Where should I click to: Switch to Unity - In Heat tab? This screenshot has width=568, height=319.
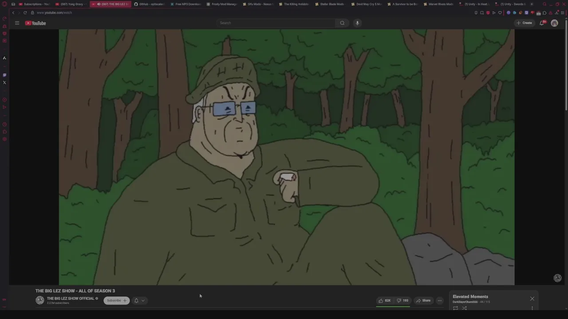point(475,4)
